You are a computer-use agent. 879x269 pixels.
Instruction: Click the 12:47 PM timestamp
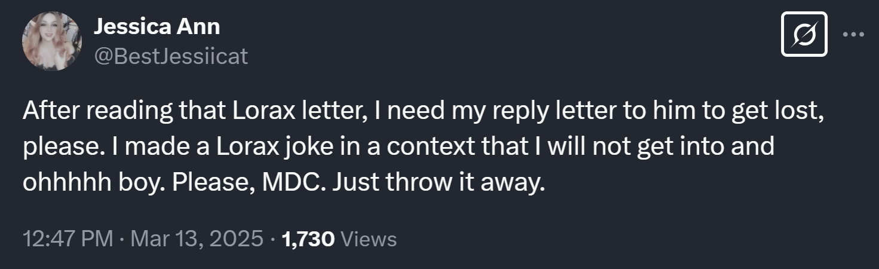point(68,239)
